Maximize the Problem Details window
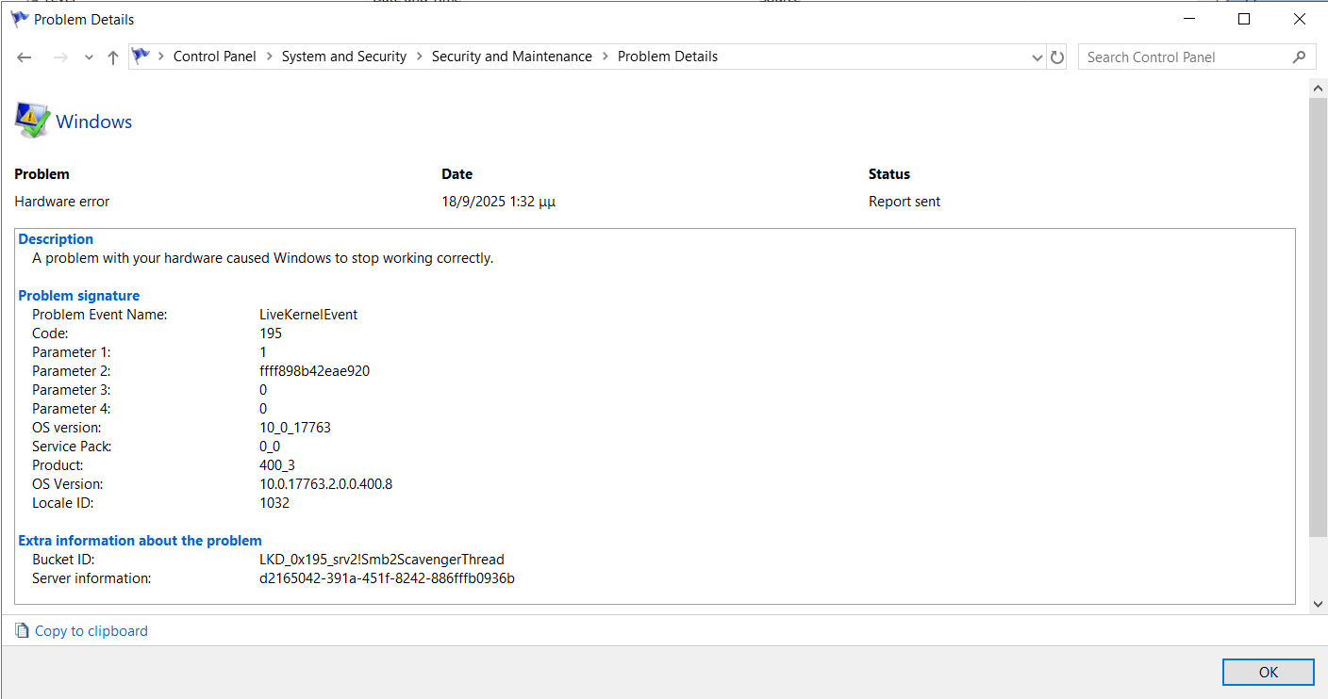Viewport: 1328px width, 699px height. tap(1244, 19)
